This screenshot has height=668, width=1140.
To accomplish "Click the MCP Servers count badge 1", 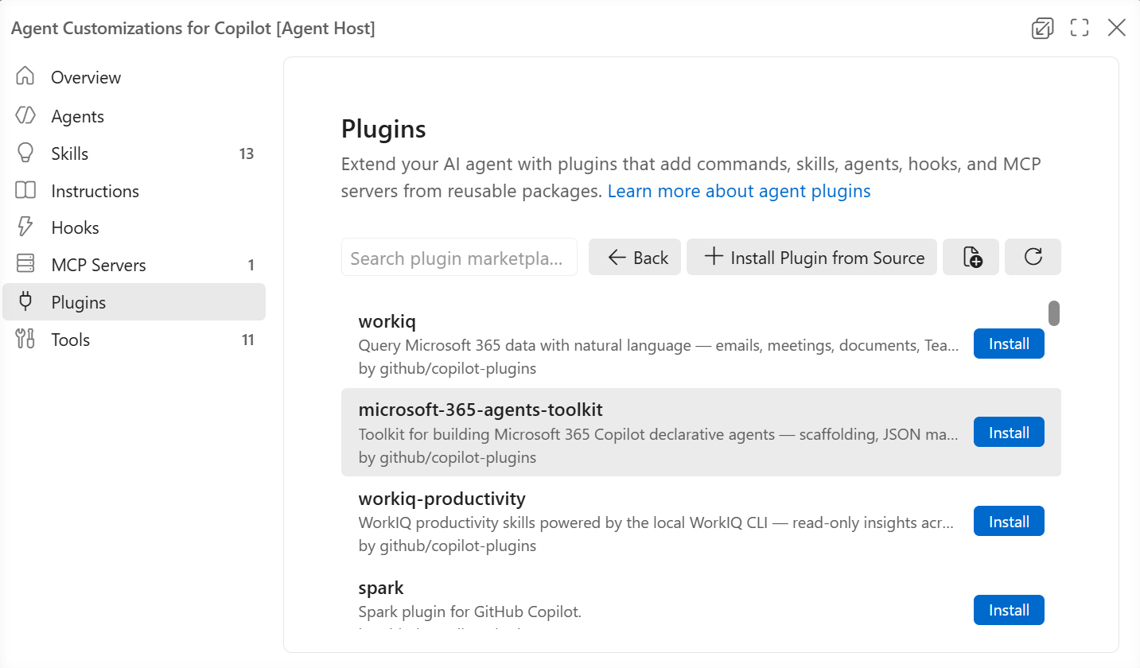I will pyautogui.click(x=251, y=265).
